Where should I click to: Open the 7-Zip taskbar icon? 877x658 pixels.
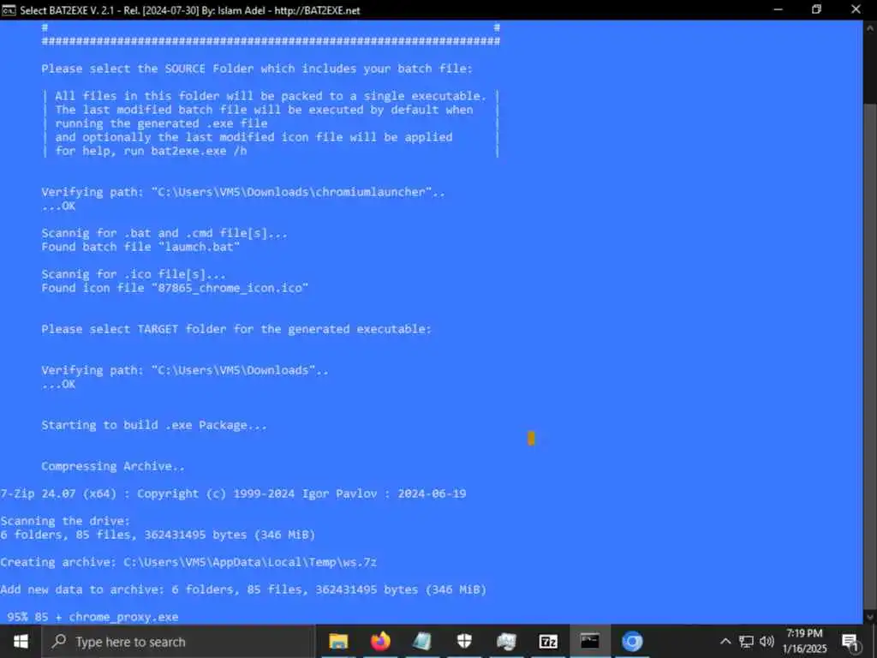(x=548, y=641)
